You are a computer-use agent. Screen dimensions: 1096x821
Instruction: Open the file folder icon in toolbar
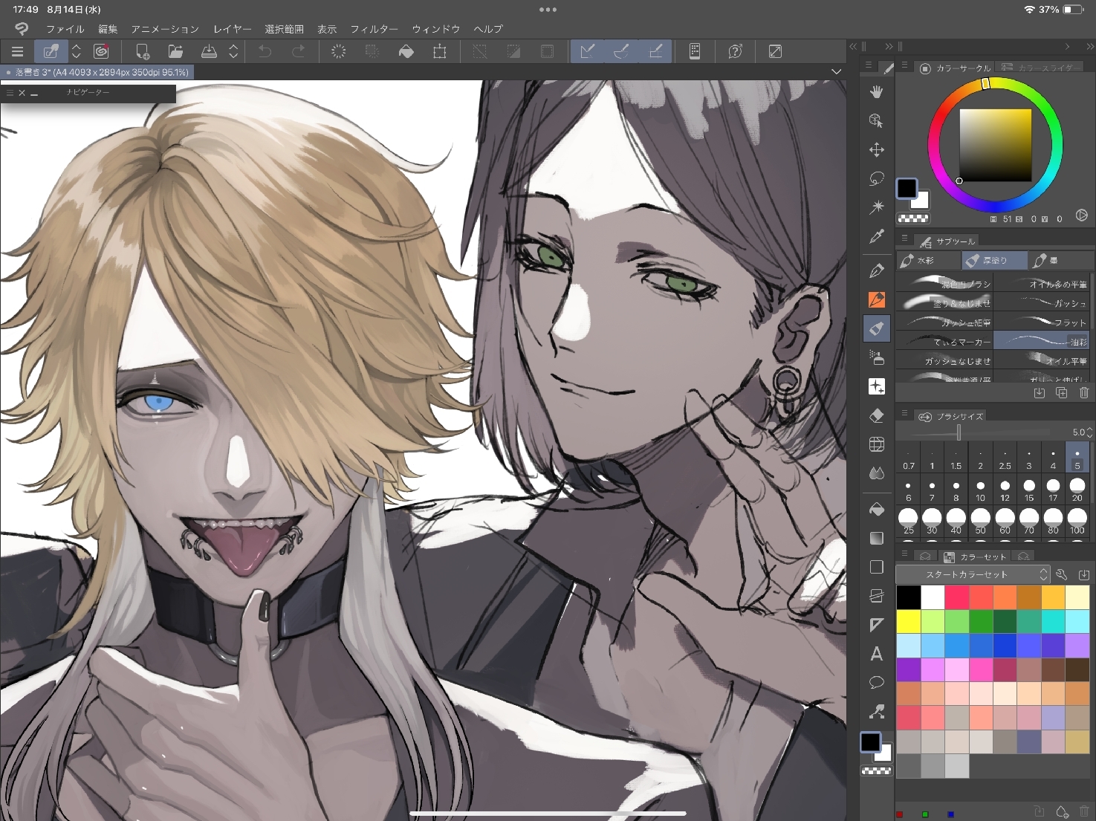click(x=175, y=51)
